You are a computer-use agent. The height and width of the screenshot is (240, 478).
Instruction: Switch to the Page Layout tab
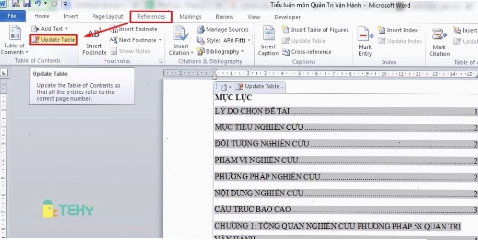coord(107,17)
